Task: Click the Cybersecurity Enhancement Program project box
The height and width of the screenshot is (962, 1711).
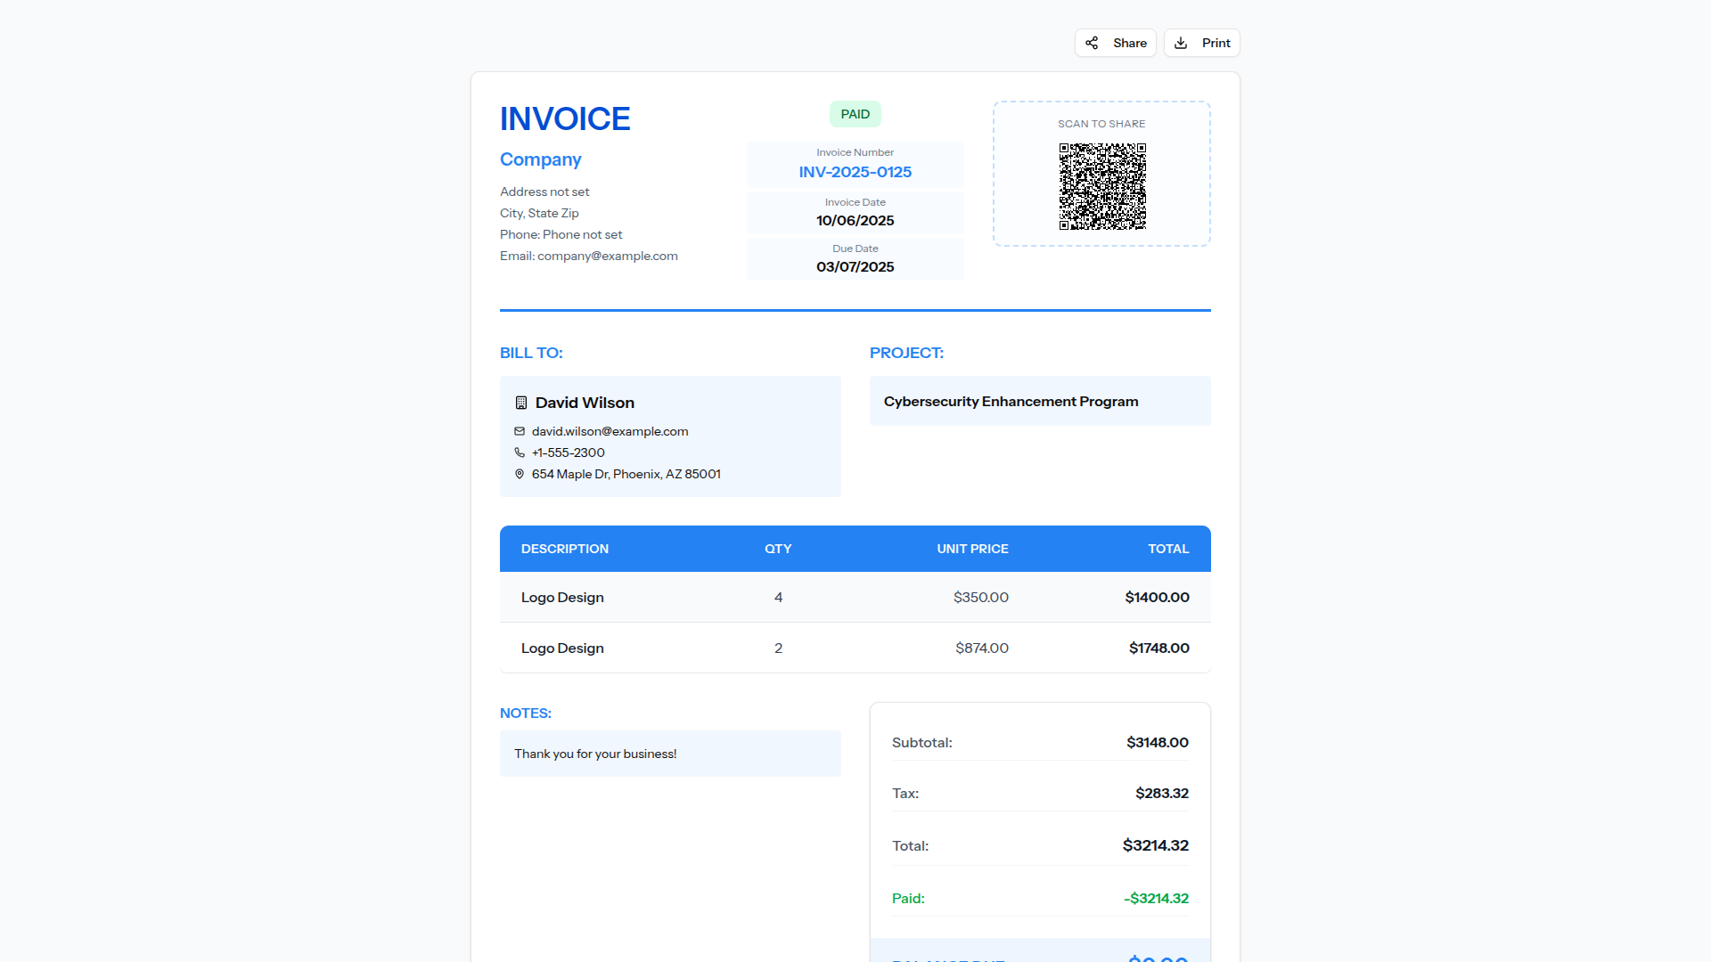Action: (x=1039, y=401)
